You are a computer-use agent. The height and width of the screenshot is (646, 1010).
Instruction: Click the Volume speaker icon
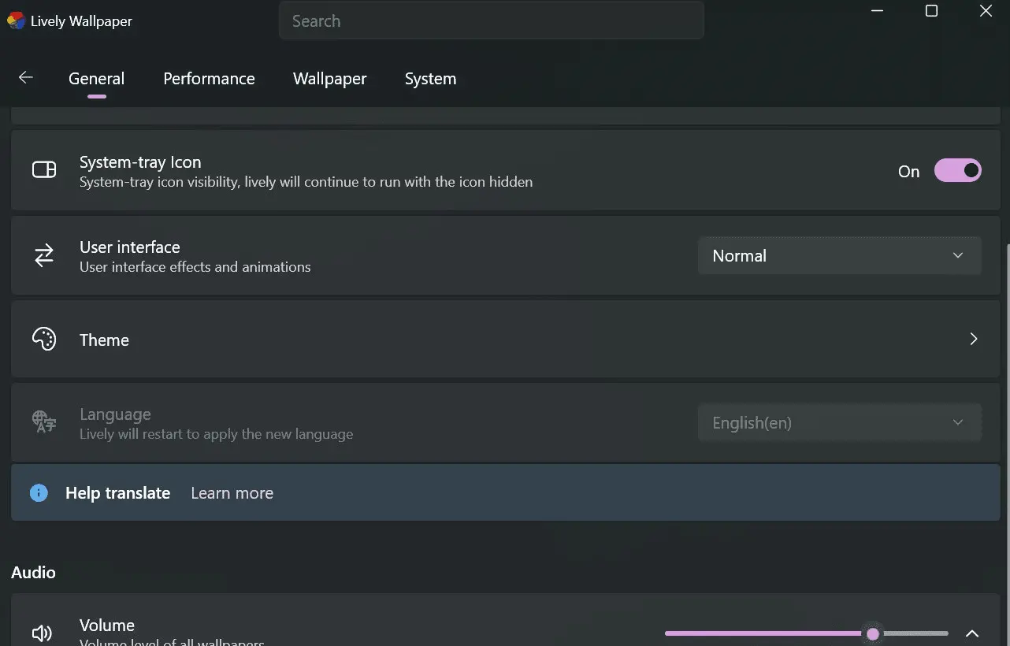[42, 633]
